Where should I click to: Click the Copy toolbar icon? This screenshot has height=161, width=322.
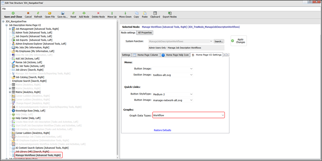[136, 13]
